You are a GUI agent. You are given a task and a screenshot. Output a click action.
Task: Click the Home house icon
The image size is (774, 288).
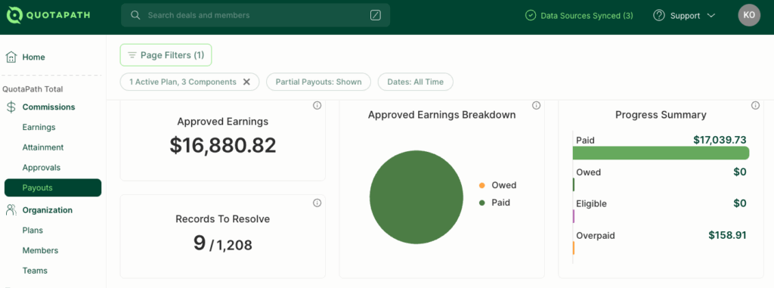(11, 57)
